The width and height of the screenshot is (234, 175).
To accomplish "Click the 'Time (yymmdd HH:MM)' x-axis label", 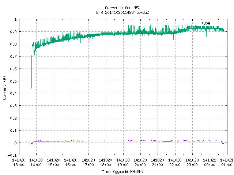I will (122, 172).
